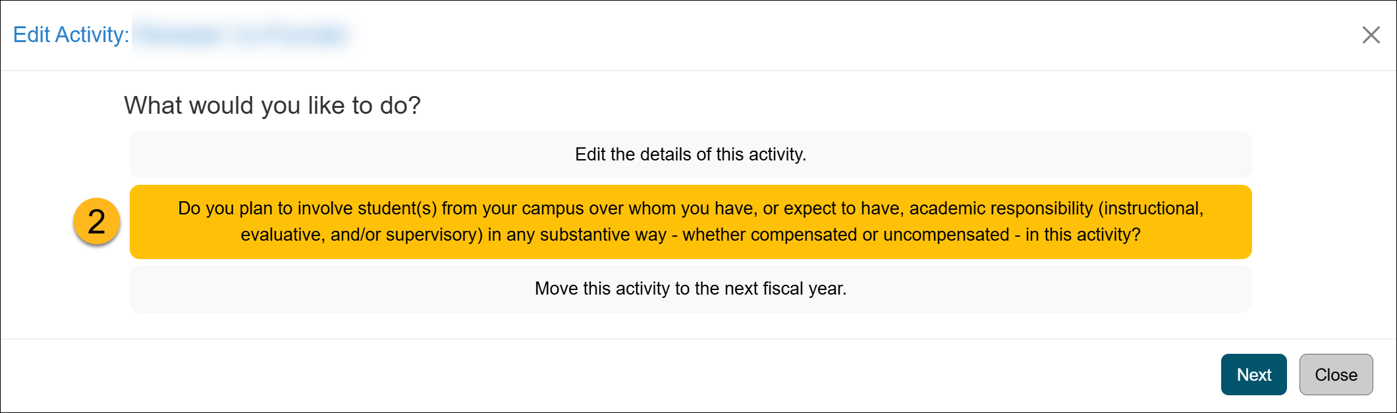Open the first option row for editing details
The height and width of the screenshot is (413, 1397).
[x=690, y=155]
